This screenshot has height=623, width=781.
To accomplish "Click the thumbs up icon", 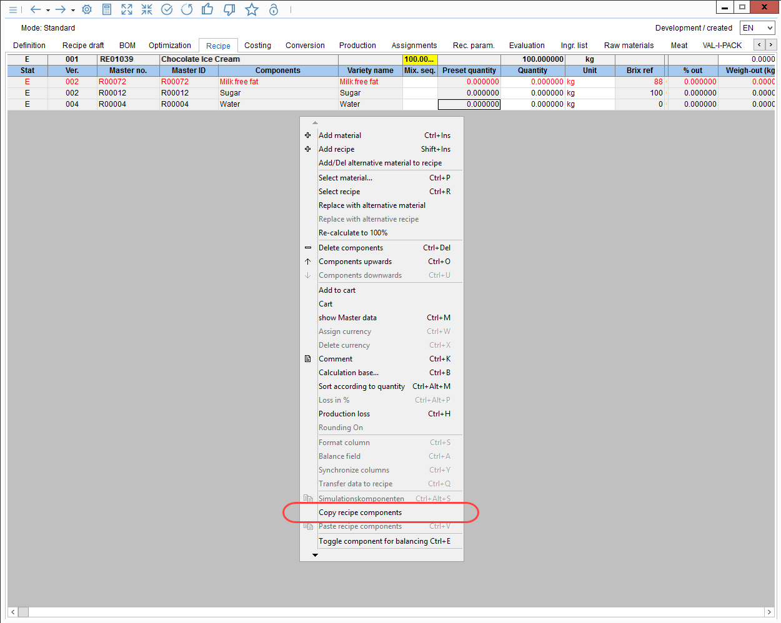I will point(207,9).
